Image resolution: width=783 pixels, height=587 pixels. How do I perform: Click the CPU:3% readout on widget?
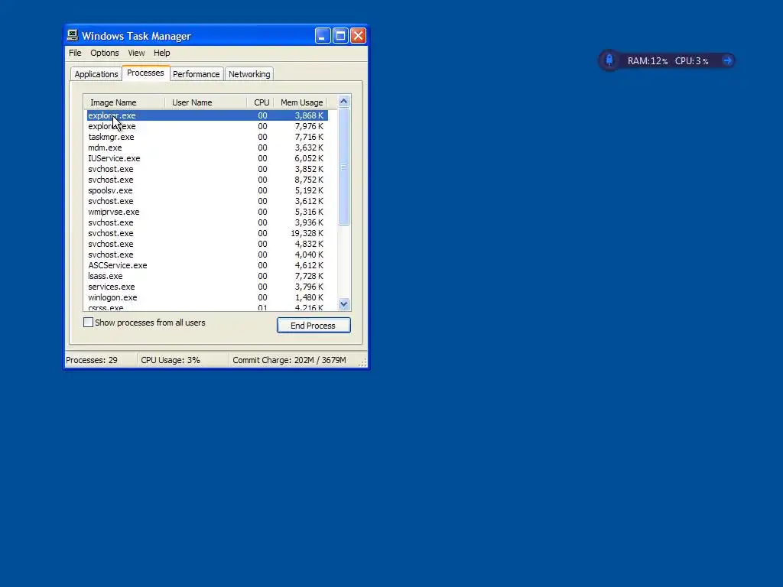691,61
